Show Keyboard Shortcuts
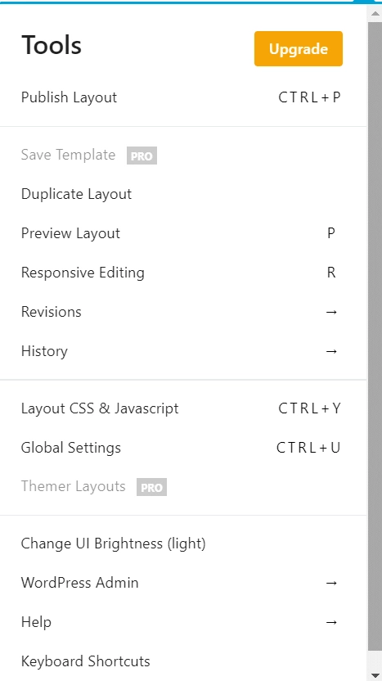The height and width of the screenshot is (681, 382). [x=183, y=661]
